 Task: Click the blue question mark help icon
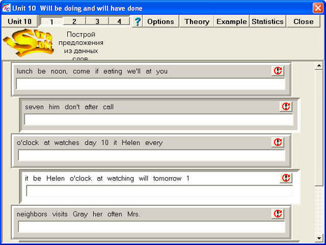pyautogui.click(x=138, y=22)
